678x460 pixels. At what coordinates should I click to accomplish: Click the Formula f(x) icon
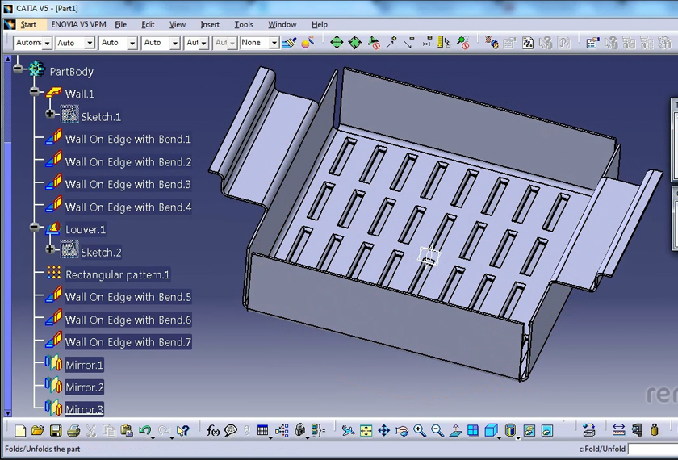pyautogui.click(x=213, y=432)
